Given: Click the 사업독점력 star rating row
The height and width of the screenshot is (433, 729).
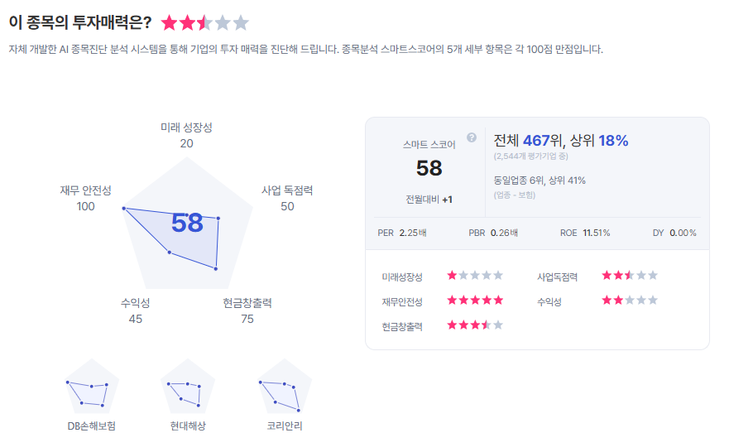Looking at the screenshot, I should pyautogui.click(x=630, y=276).
